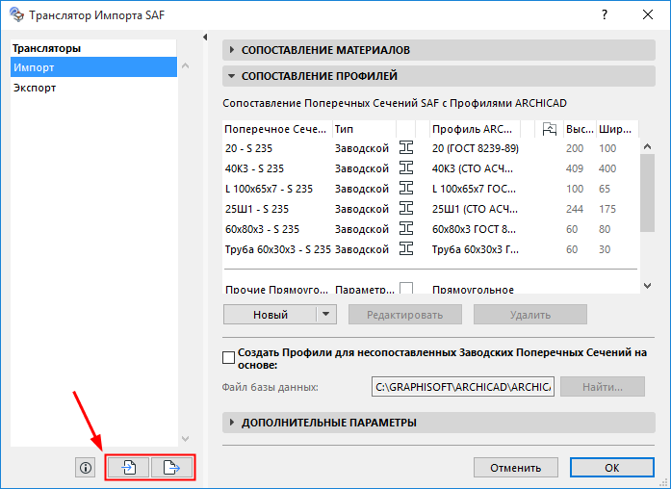The height and width of the screenshot is (489, 671).
Task: Select row 20 - S 235
Action: point(431,148)
